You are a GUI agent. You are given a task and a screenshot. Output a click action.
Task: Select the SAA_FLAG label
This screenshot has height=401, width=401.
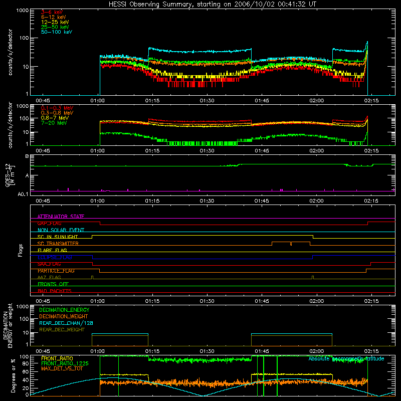[x=49, y=264]
